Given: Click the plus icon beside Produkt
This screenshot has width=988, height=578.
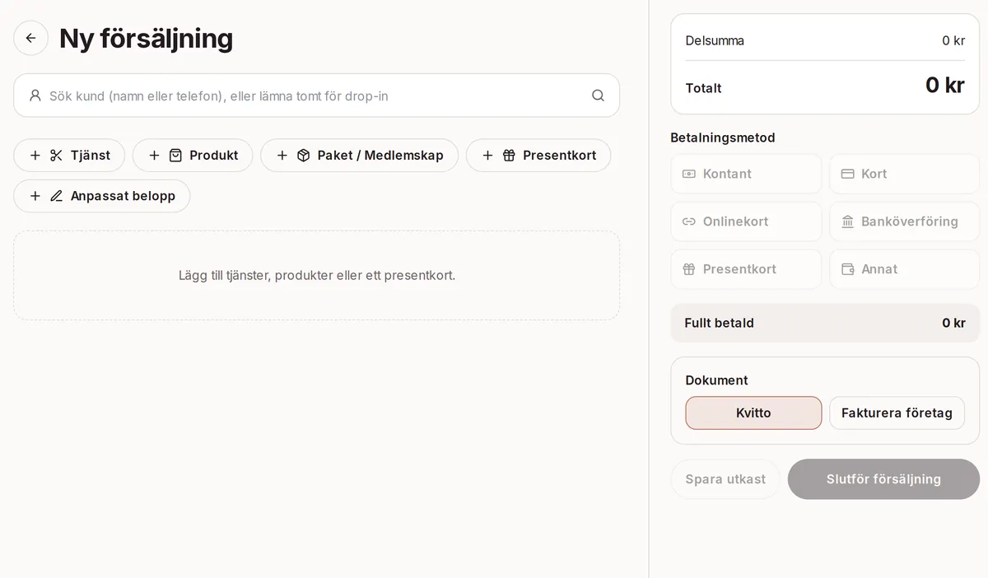Looking at the screenshot, I should point(154,156).
